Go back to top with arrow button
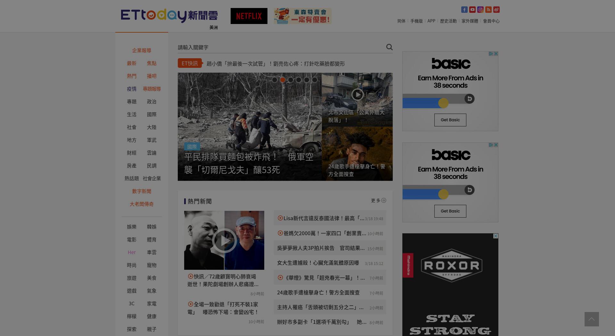615x336 pixels. pyautogui.click(x=592, y=319)
